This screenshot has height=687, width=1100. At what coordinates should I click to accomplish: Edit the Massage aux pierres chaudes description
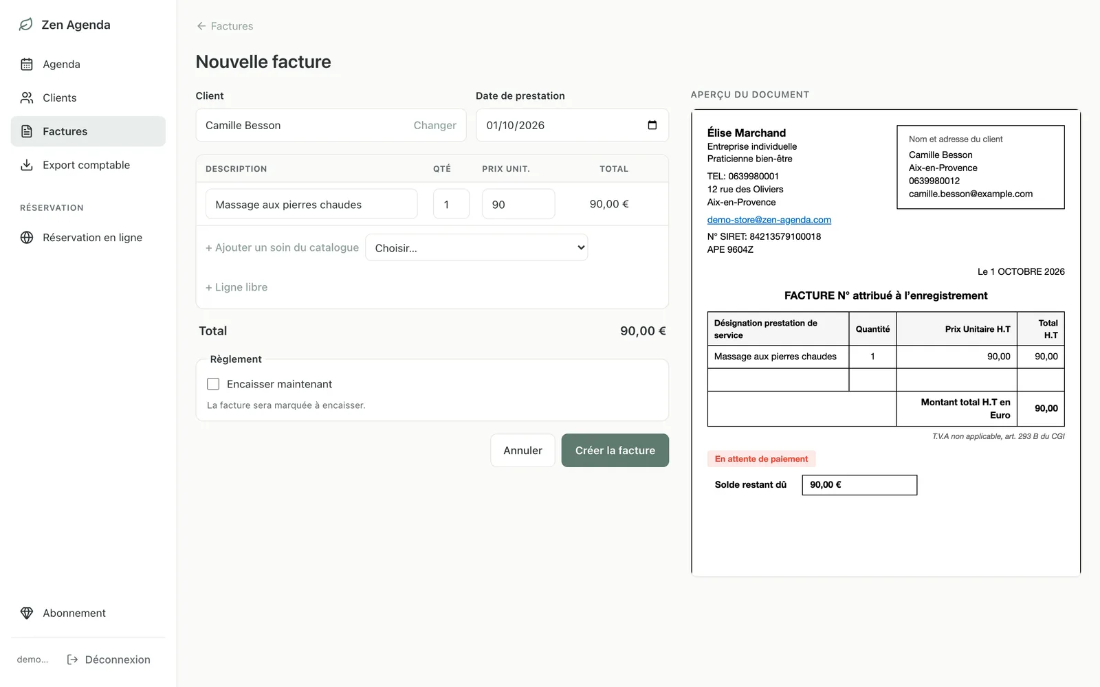point(311,204)
